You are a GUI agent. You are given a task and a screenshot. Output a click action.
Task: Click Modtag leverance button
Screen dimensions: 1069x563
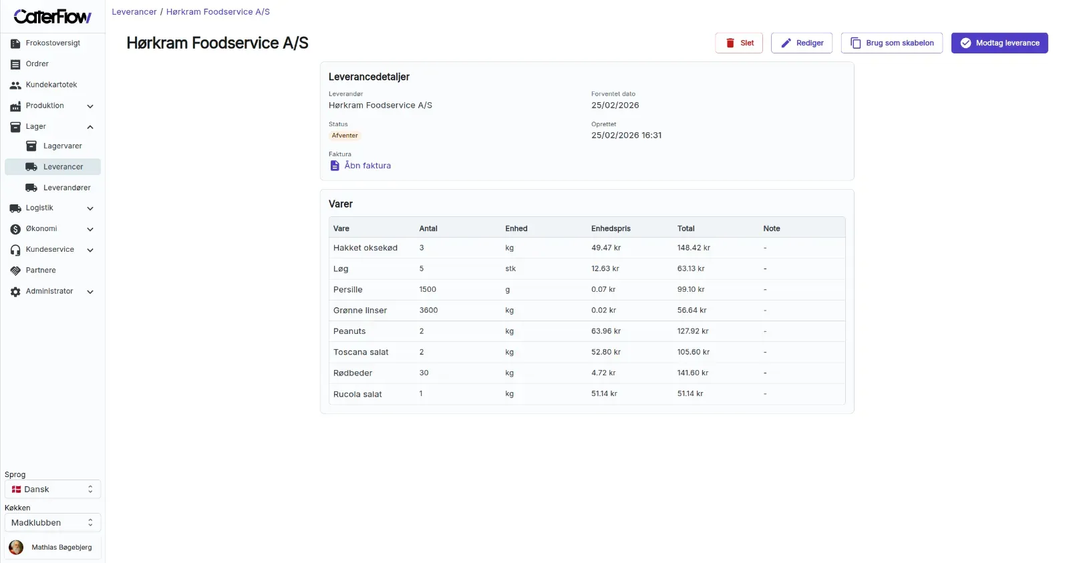click(x=1000, y=43)
